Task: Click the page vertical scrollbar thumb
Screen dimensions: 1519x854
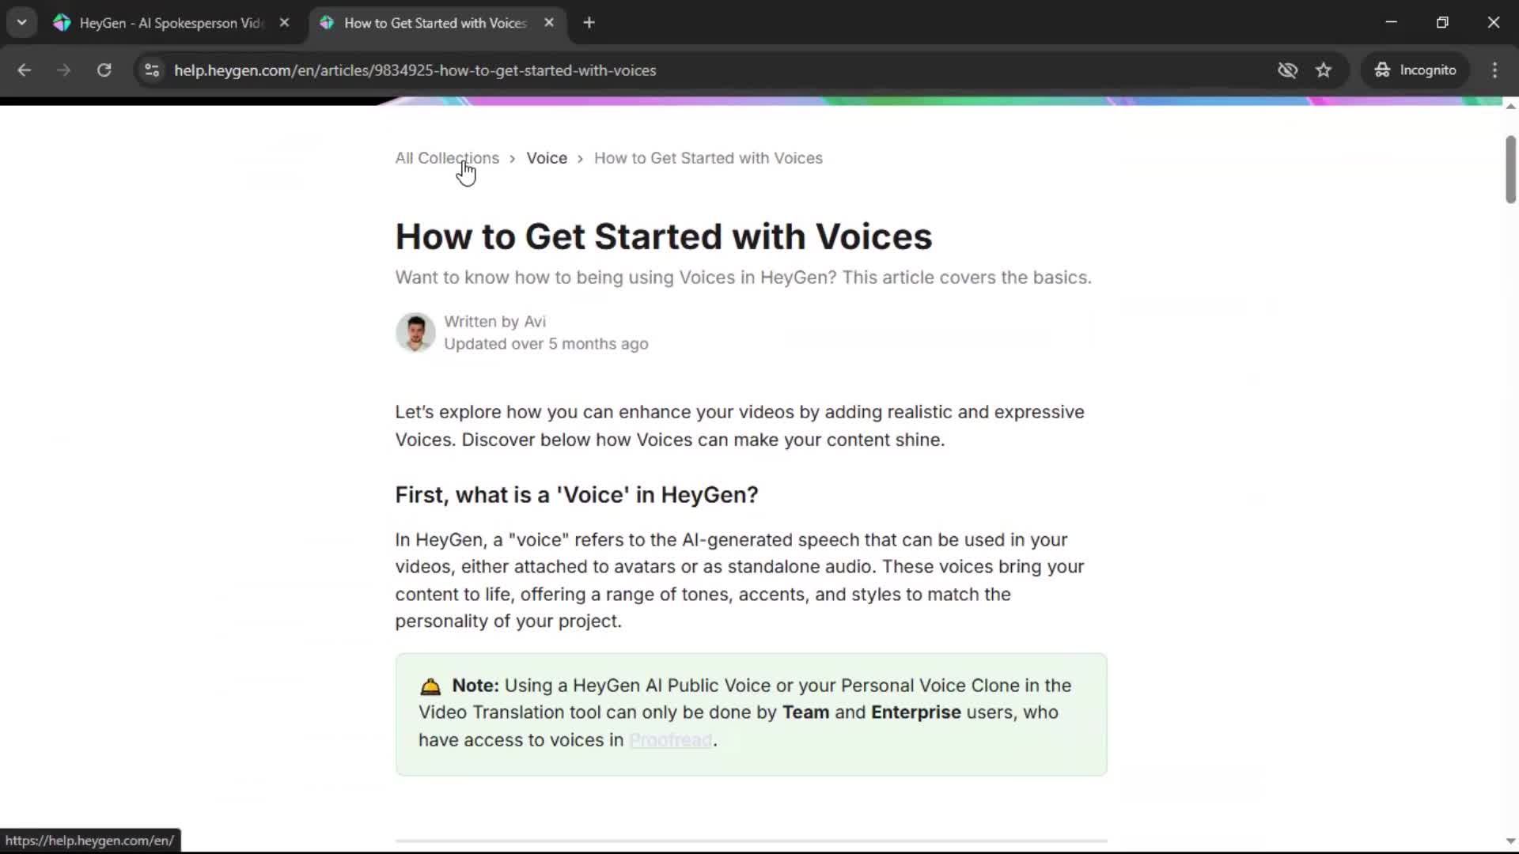Action: click(1510, 170)
